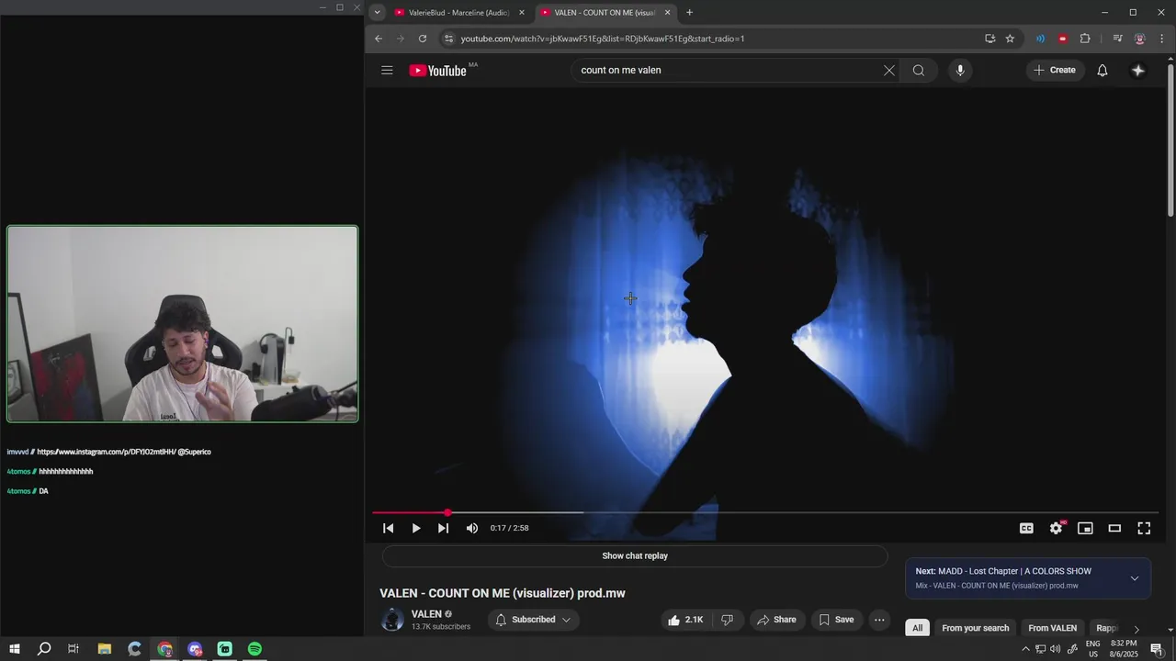Clear the 'count on me valen' search text
Screen dimensions: 1176x661
[x=888, y=71]
